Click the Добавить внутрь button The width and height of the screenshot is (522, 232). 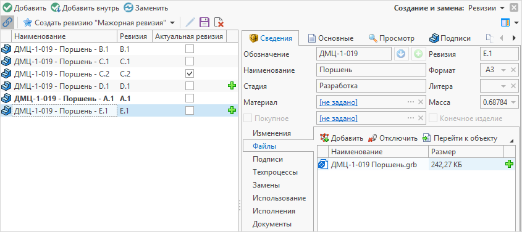85,7
